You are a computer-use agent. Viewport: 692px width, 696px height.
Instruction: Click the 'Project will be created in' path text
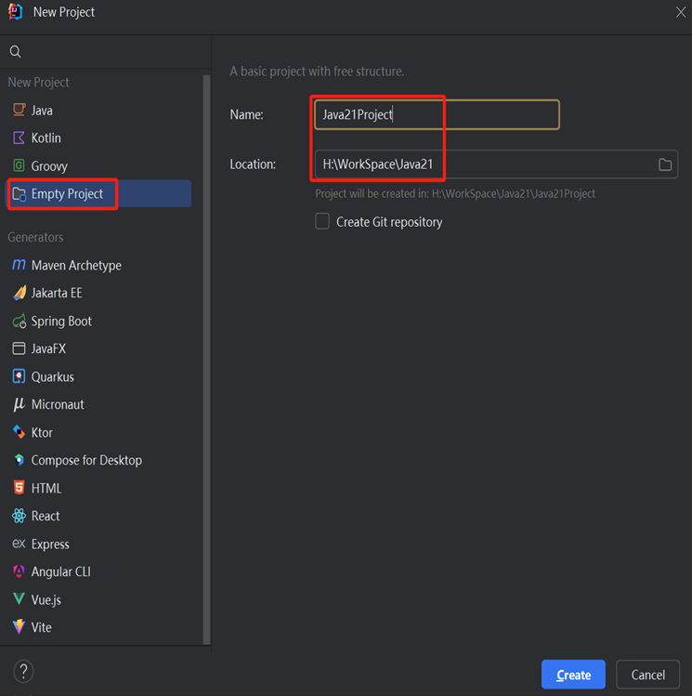tap(455, 193)
